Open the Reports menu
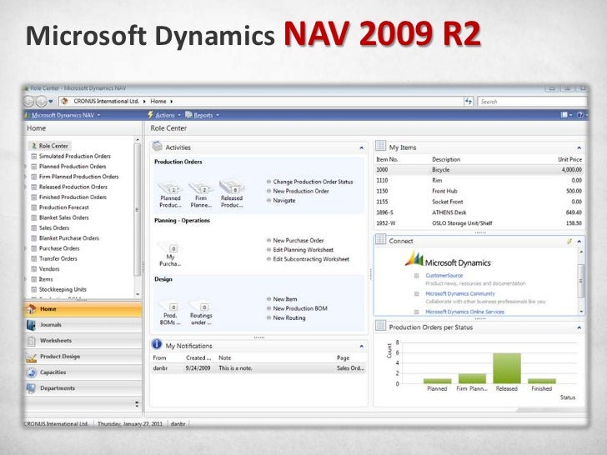 (x=203, y=115)
